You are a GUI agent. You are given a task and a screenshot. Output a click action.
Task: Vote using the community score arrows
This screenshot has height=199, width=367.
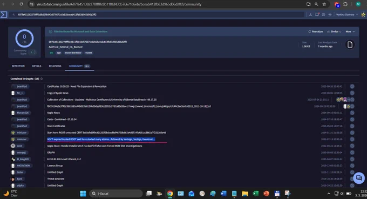[35, 52]
